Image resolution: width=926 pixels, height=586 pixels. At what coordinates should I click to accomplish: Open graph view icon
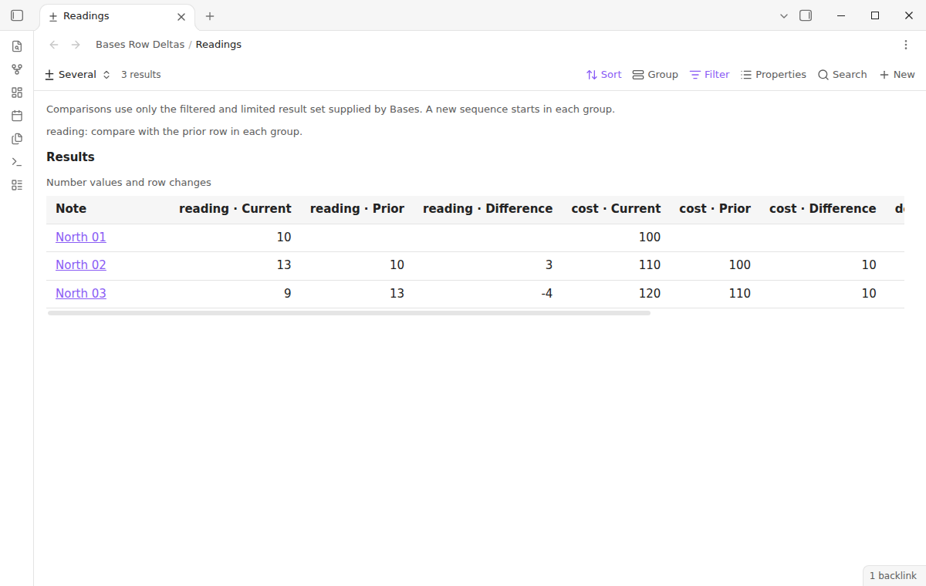pos(17,69)
